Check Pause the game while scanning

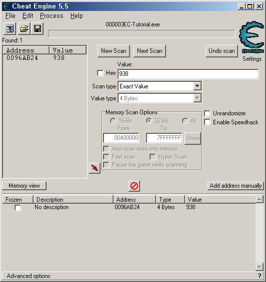106,165
